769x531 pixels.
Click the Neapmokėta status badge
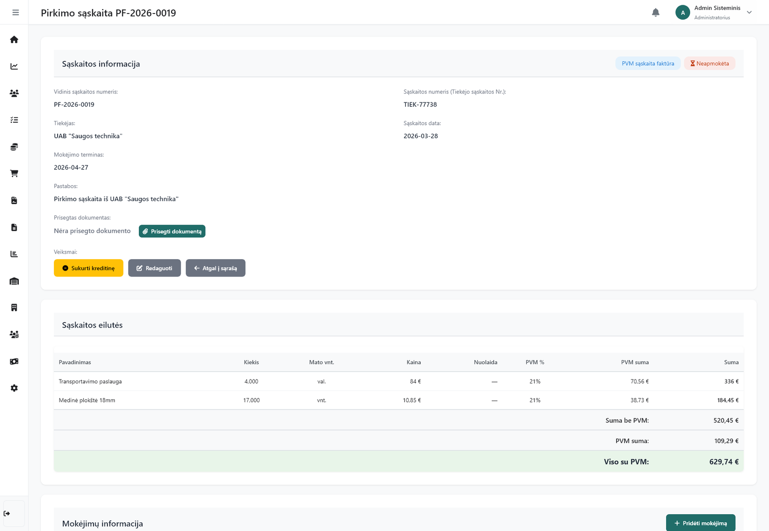[x=709, y=63]
